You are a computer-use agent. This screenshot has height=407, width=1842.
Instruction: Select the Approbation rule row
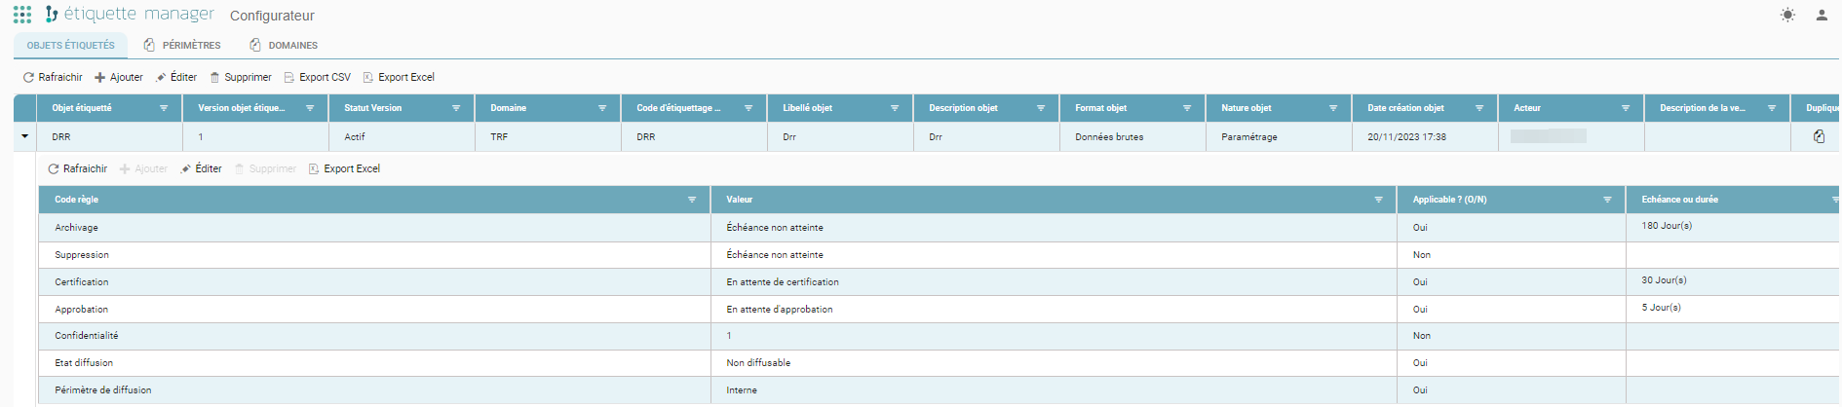[940, 310]
